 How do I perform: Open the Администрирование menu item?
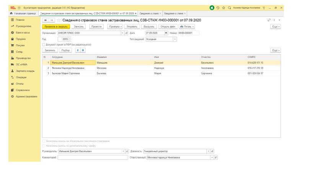point(26,96)
